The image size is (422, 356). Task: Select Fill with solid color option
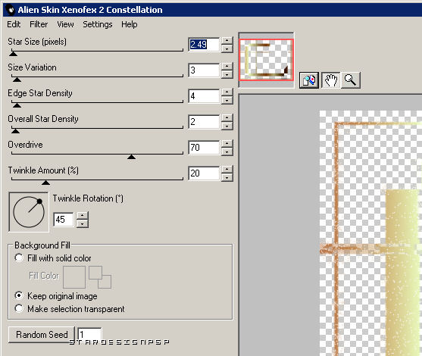tap(19, 258)
